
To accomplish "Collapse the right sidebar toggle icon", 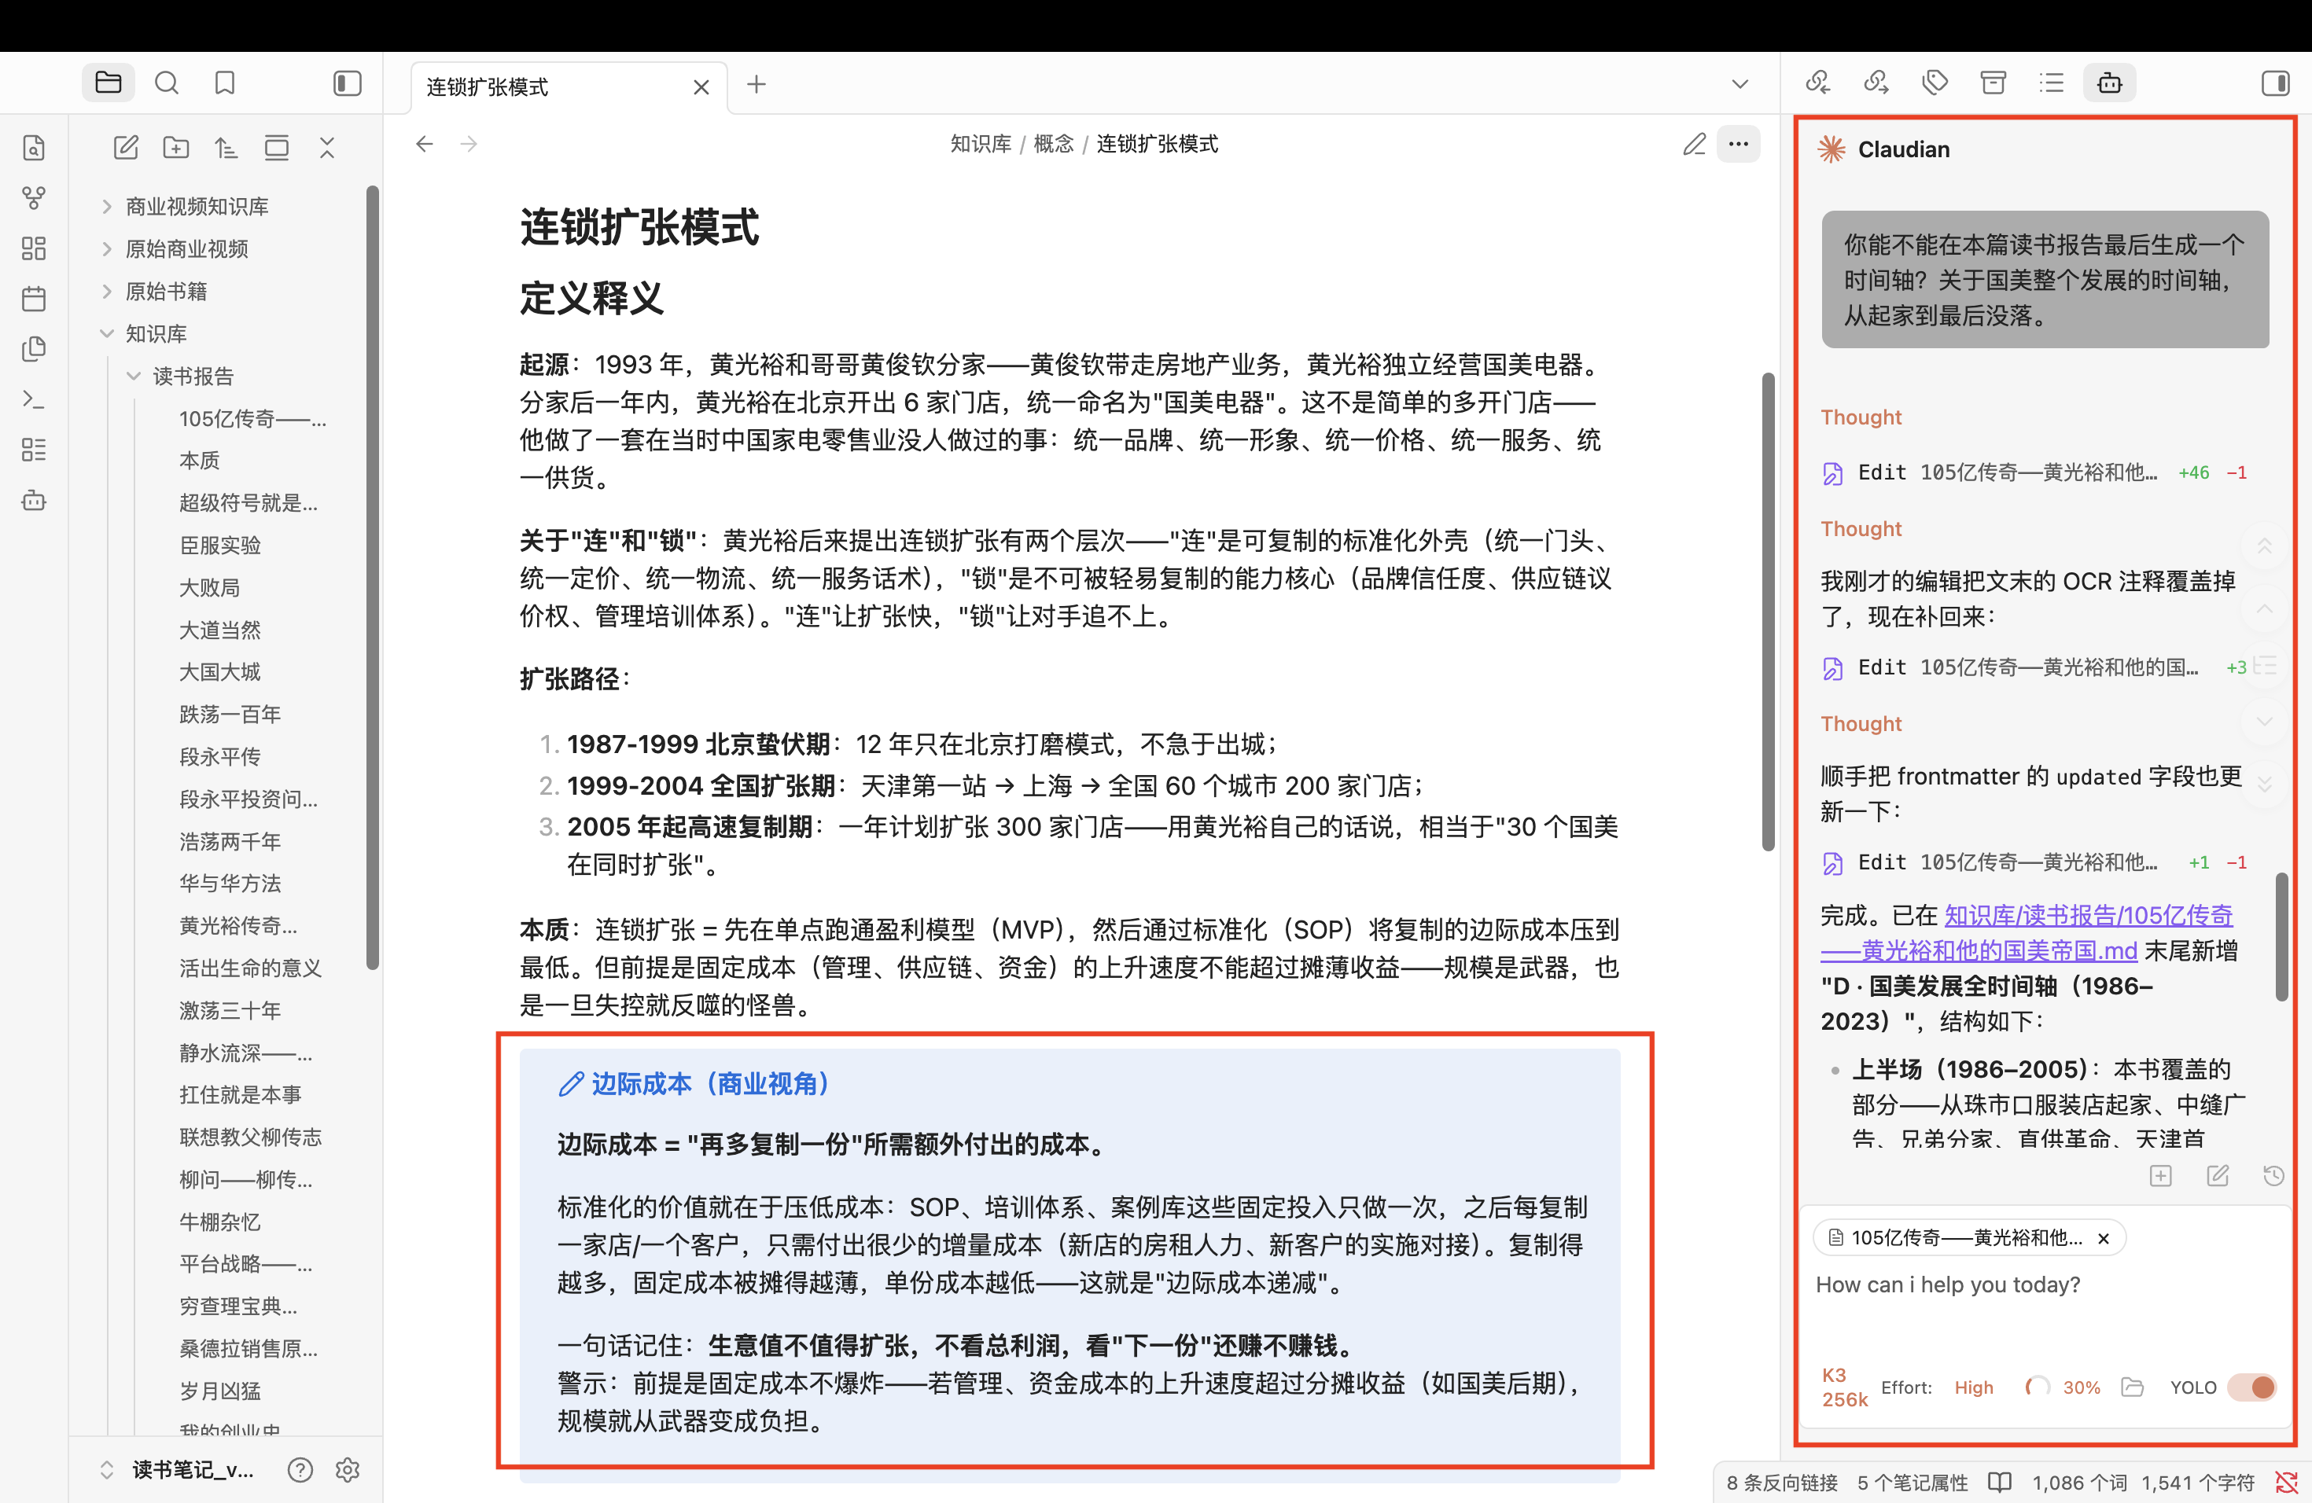I will coord(2276,83).
